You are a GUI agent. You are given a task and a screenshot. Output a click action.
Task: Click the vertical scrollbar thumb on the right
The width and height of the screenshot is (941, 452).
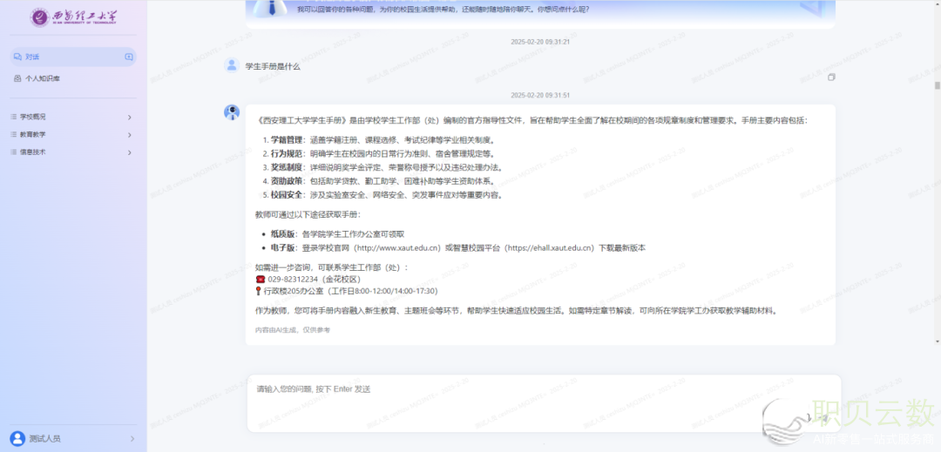(x=937, y=85)
